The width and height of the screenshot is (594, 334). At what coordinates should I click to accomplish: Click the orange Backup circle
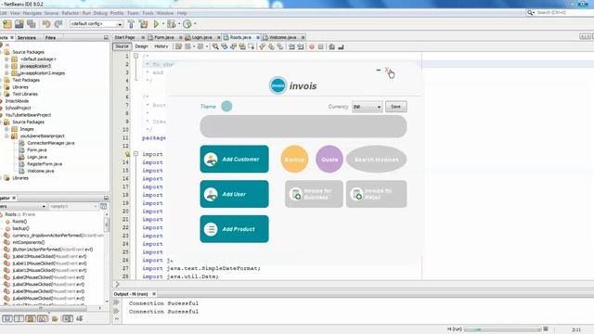point(294,159)
